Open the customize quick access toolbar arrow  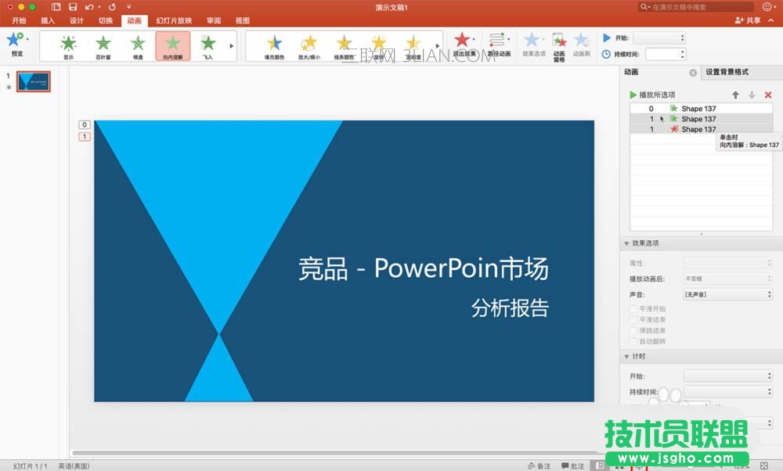(x=129, y=7)
